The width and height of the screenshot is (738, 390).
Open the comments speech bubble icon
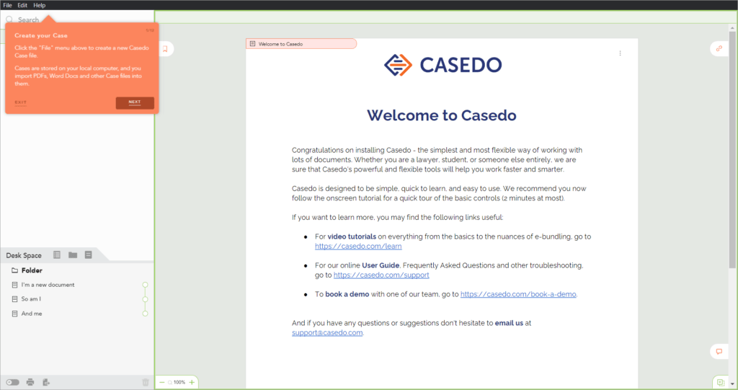tap(719, 351)
